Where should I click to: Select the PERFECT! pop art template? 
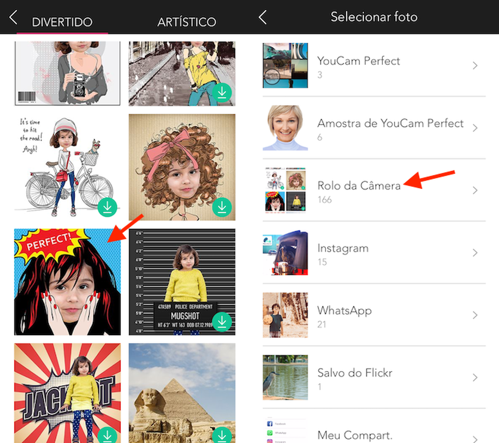pyautogui.click(x=67, y=282)
